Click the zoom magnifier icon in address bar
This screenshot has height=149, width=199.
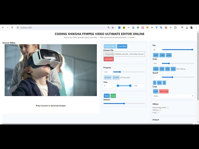[108, 28]
